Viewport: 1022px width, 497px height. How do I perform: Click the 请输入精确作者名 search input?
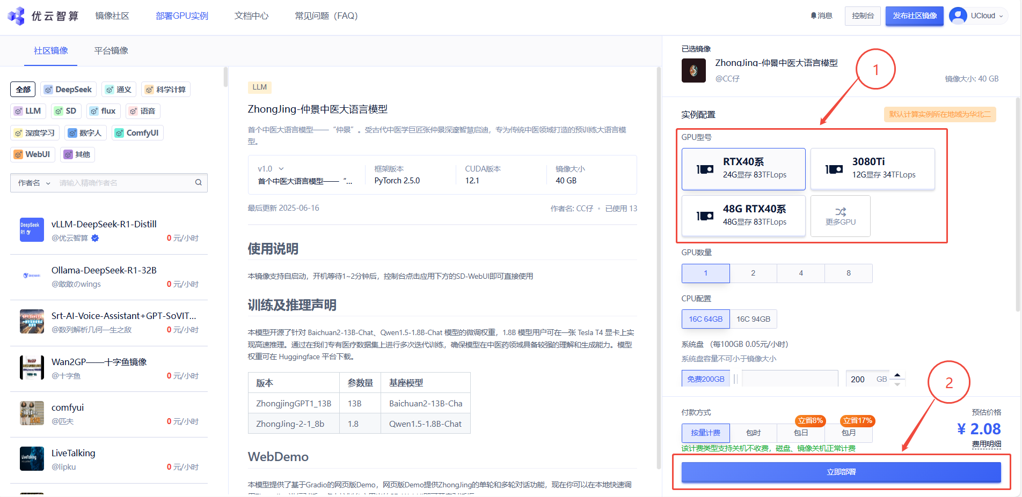(125, 183)
